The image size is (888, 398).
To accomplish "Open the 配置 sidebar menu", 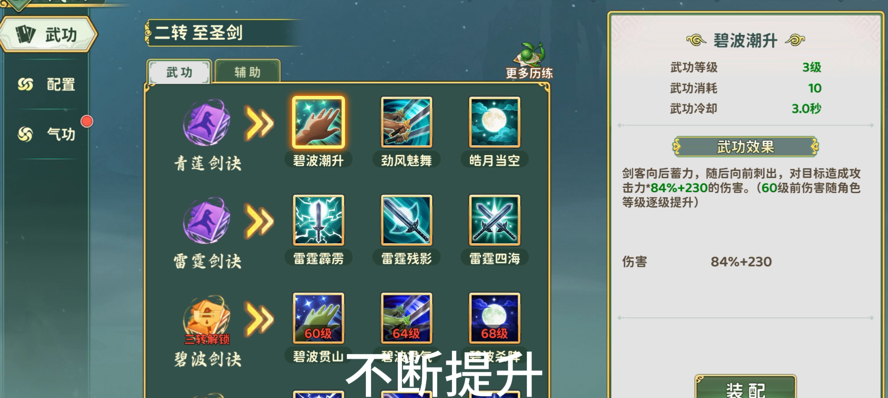I will click(46, 84).
